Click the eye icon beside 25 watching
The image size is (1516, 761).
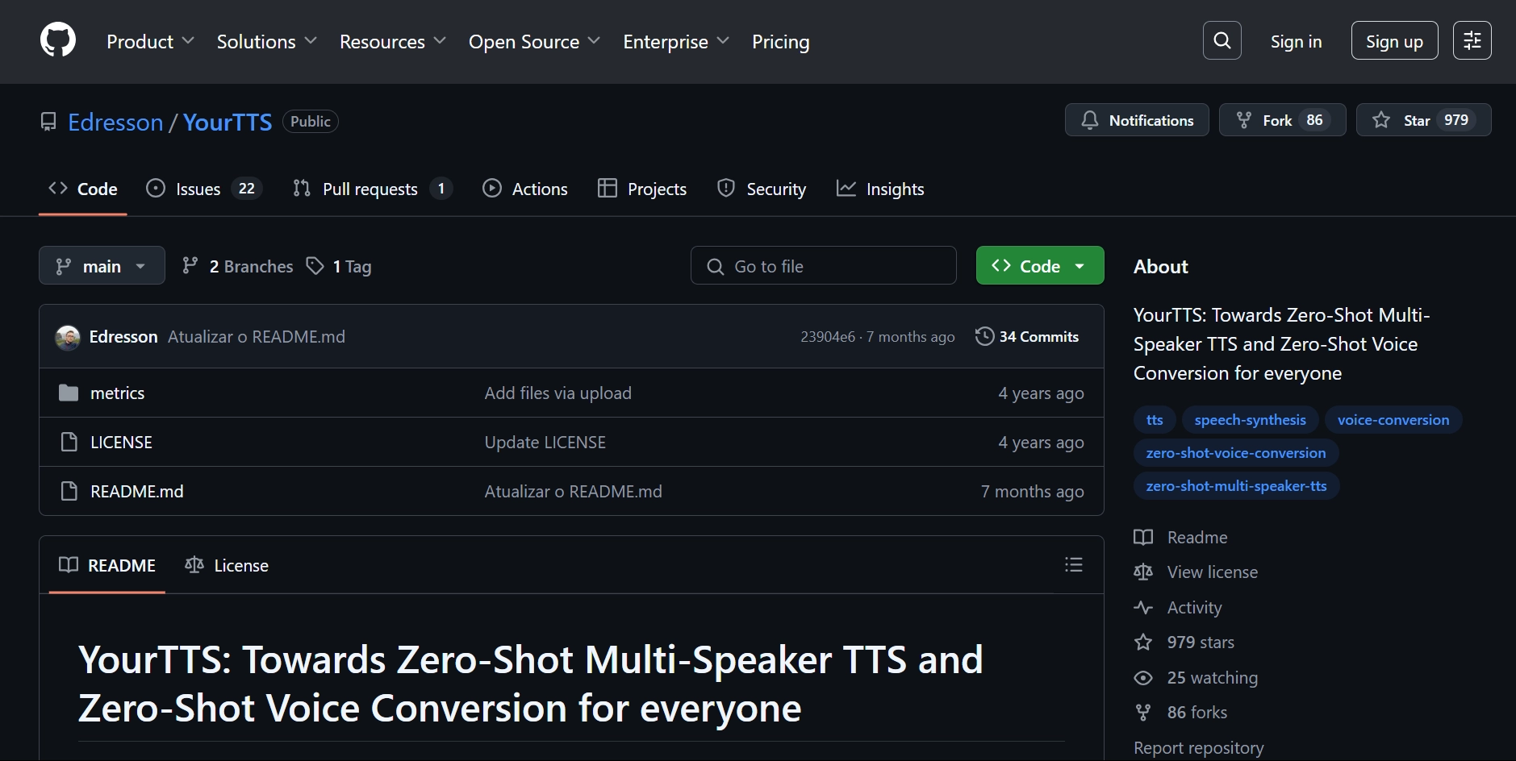(x=1144, y=677)
